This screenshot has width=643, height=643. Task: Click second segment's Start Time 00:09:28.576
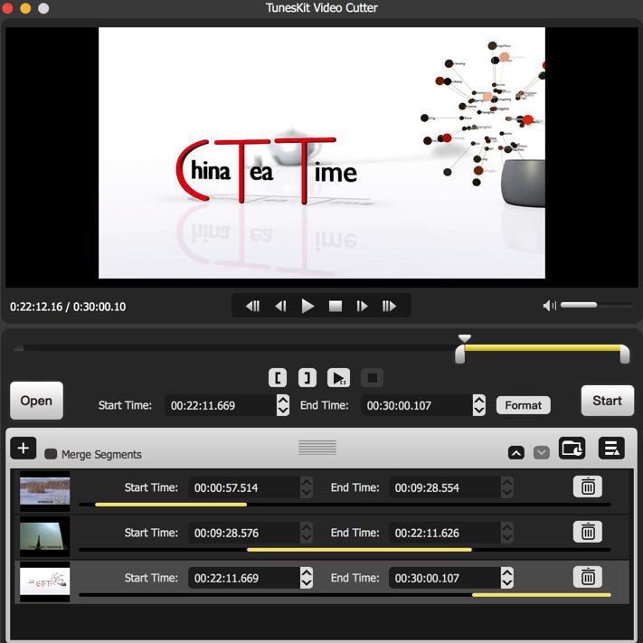(x=244, y=533)
